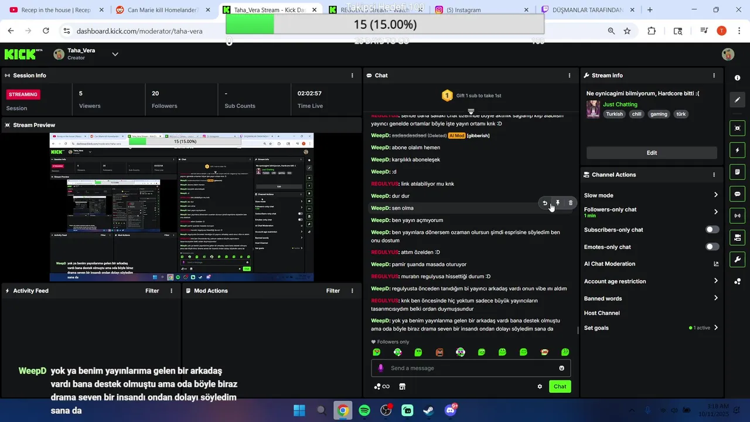Switch to REGULYUS Stream tab
Screen dimensions: 750x422
point(375,10)
